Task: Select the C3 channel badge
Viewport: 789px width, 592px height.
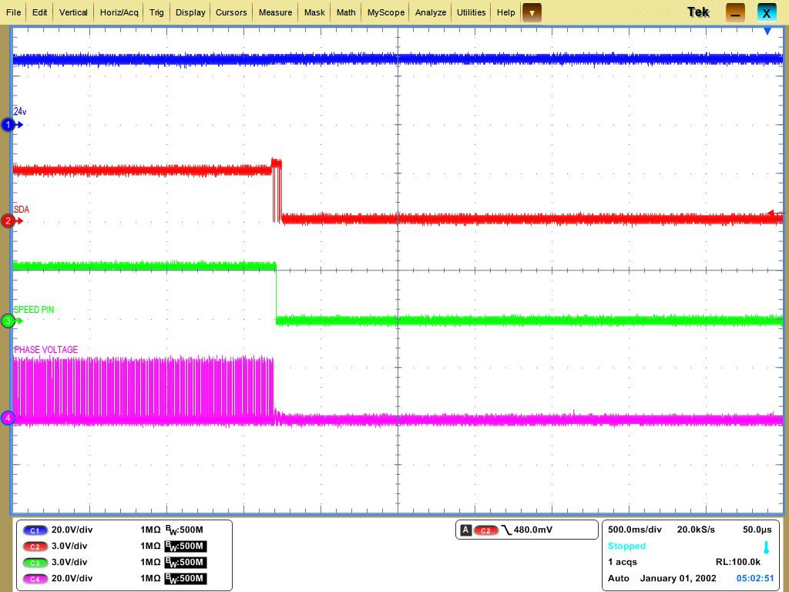Action: point(34,562)
